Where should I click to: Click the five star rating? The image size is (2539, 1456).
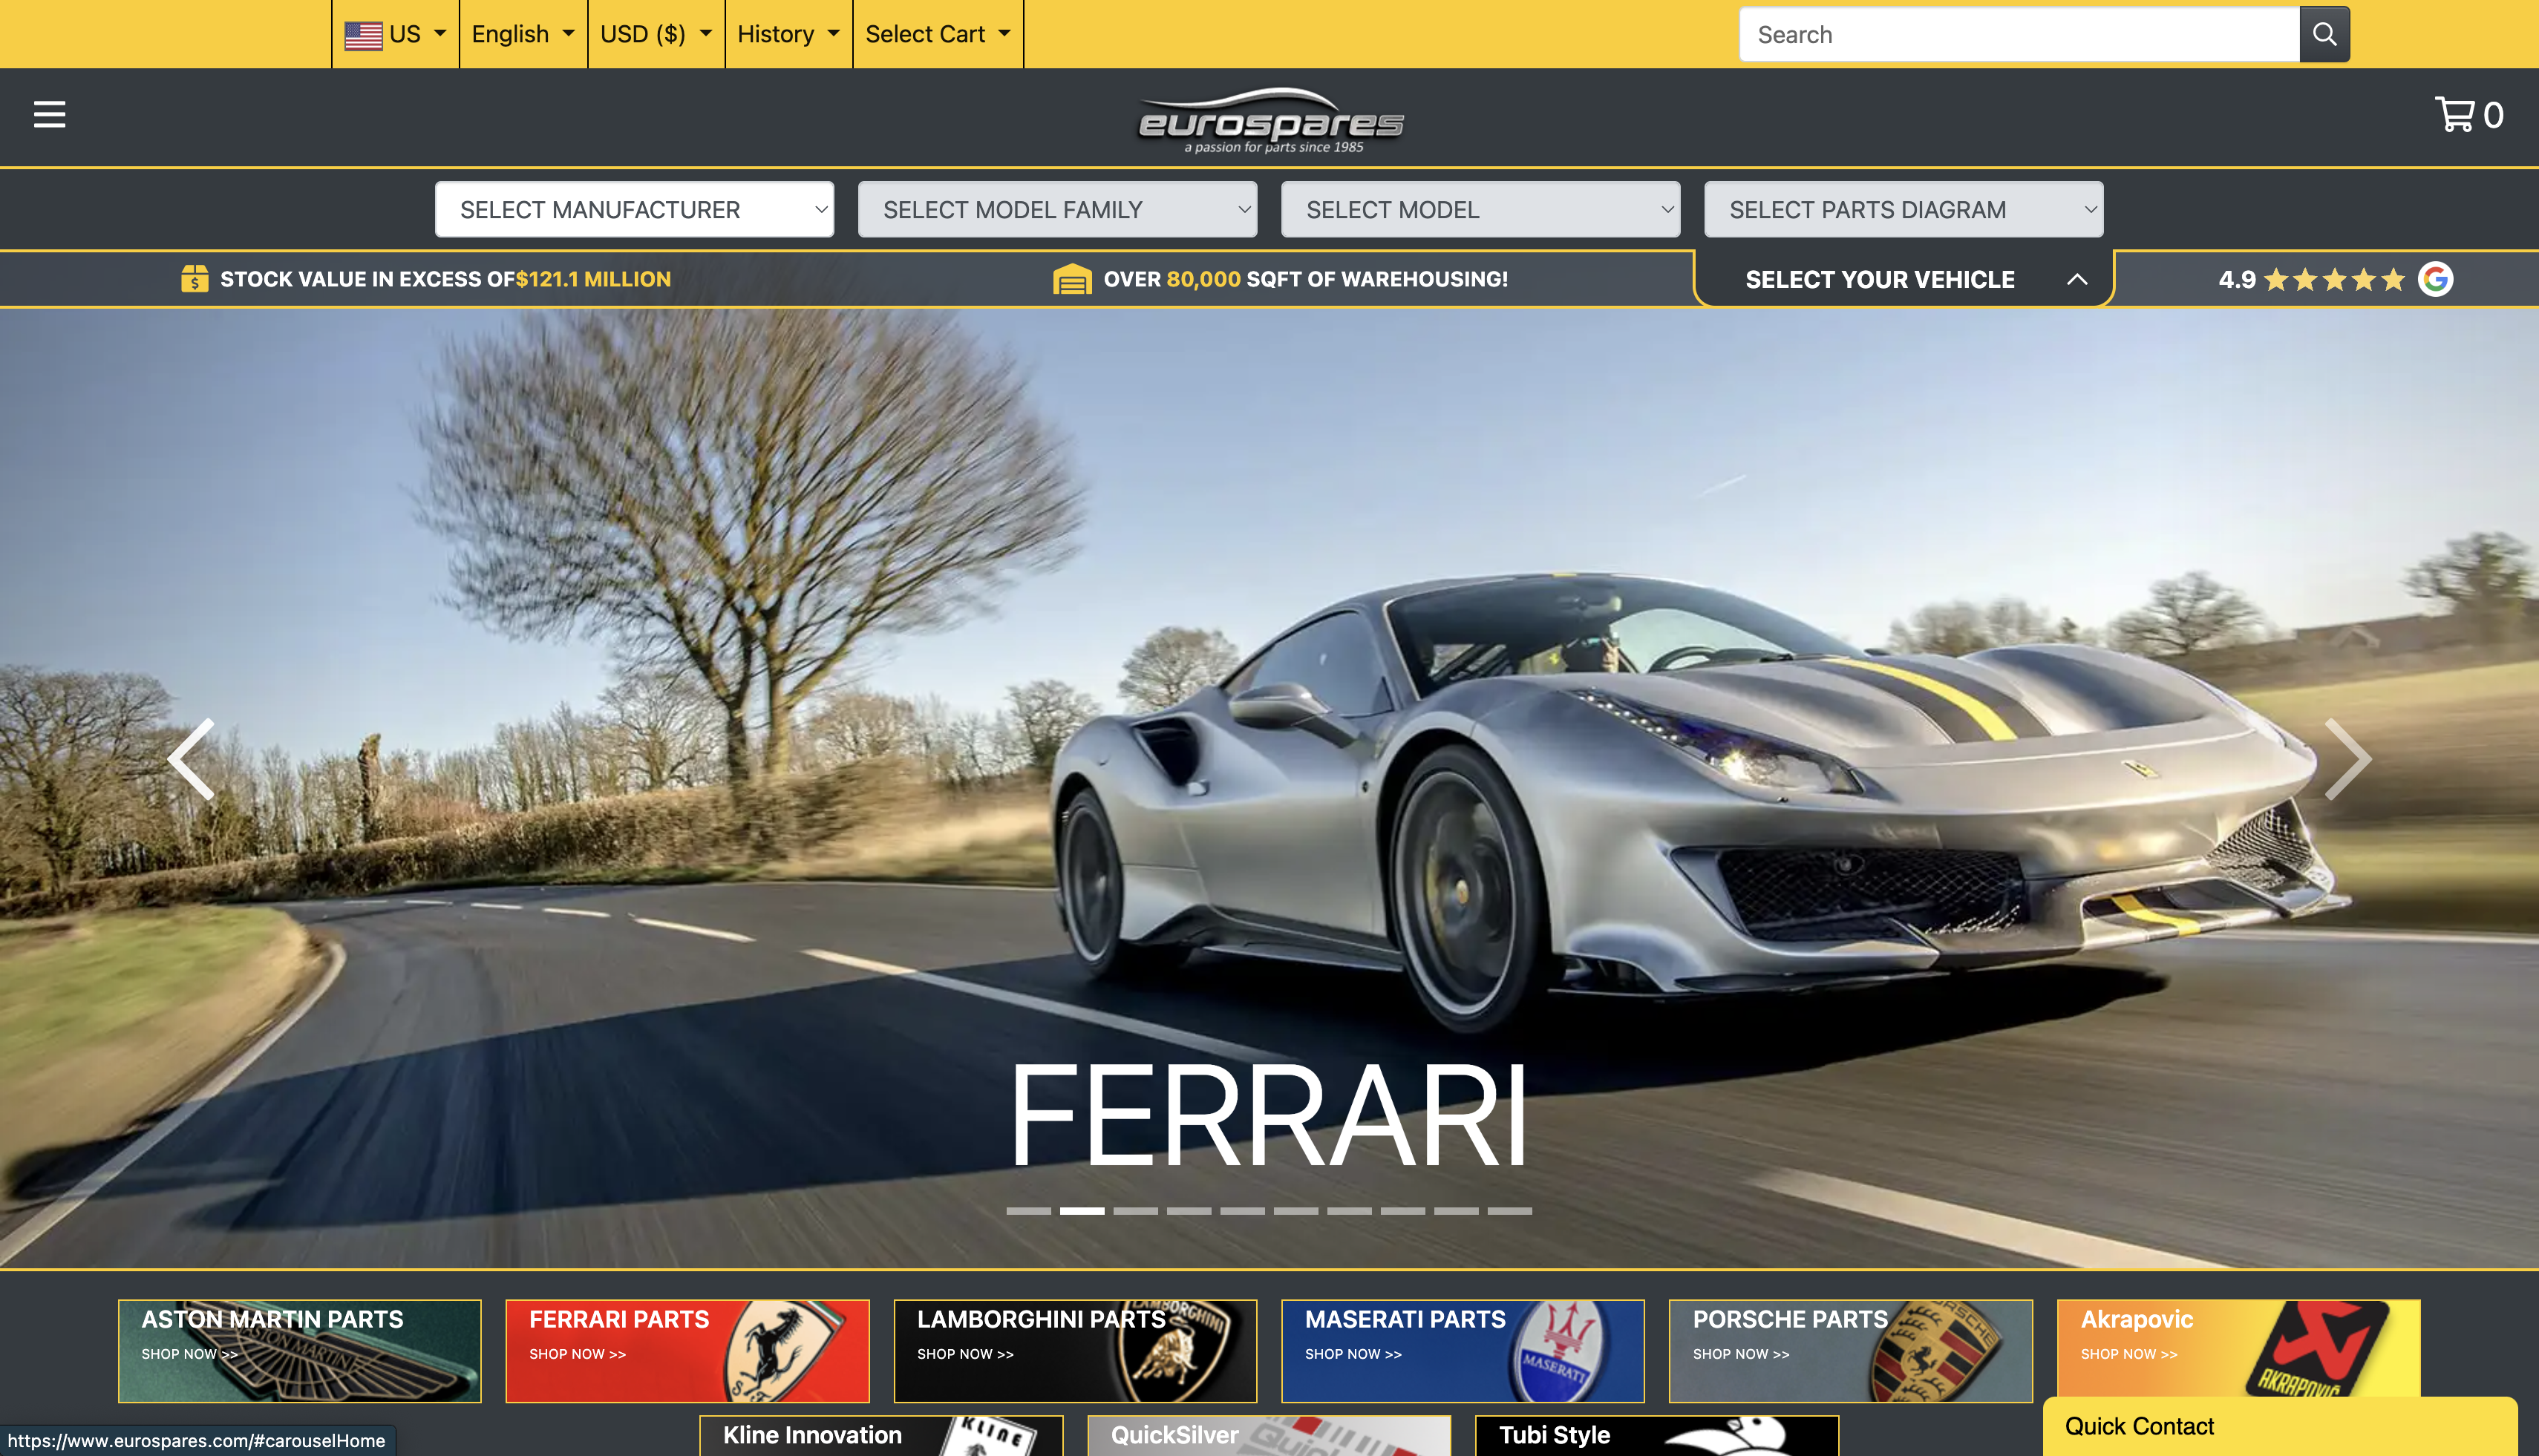pos(2335,279)
